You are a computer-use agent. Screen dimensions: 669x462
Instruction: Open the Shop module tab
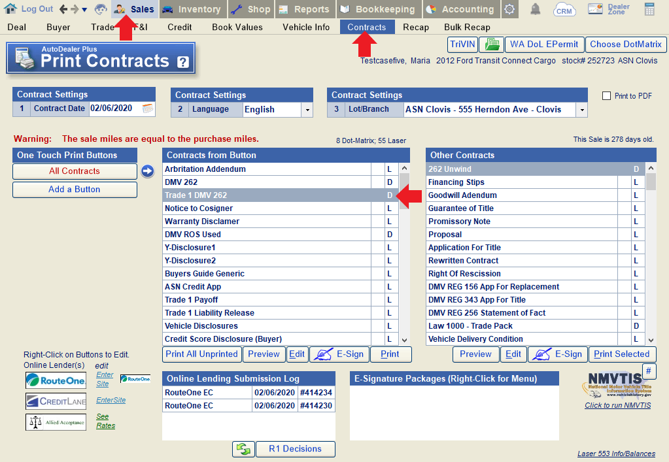pyautogui.click(x=251, y=9)
